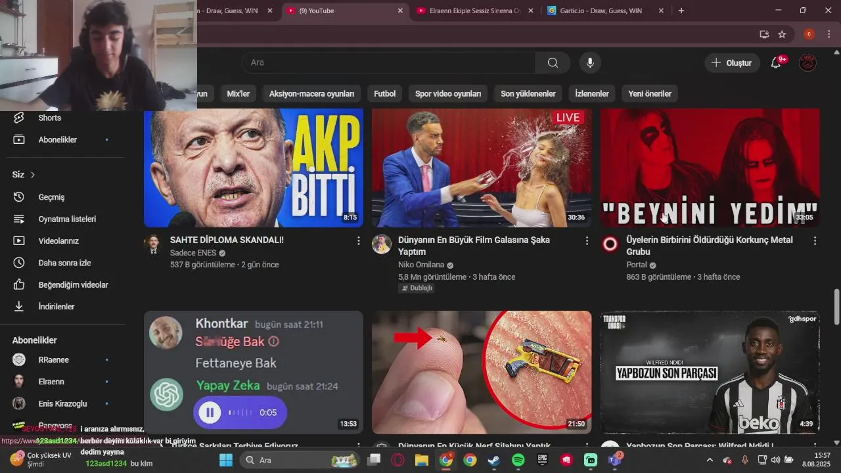Open Steam from the taskbar
The height and width of the screenshot is (473, 841).
click(x=493, y=460)
